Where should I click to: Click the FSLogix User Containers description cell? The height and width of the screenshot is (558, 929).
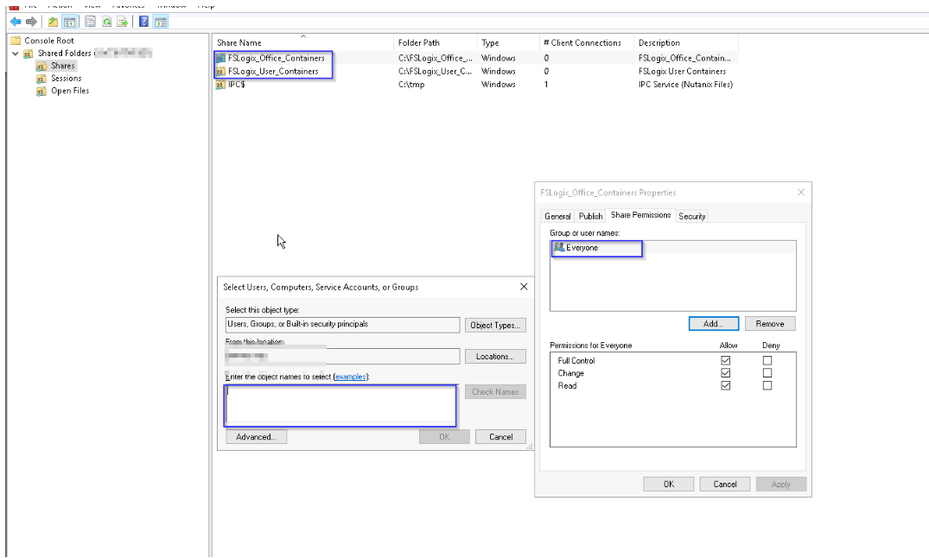pyautogui.click(x=682, y=71)
